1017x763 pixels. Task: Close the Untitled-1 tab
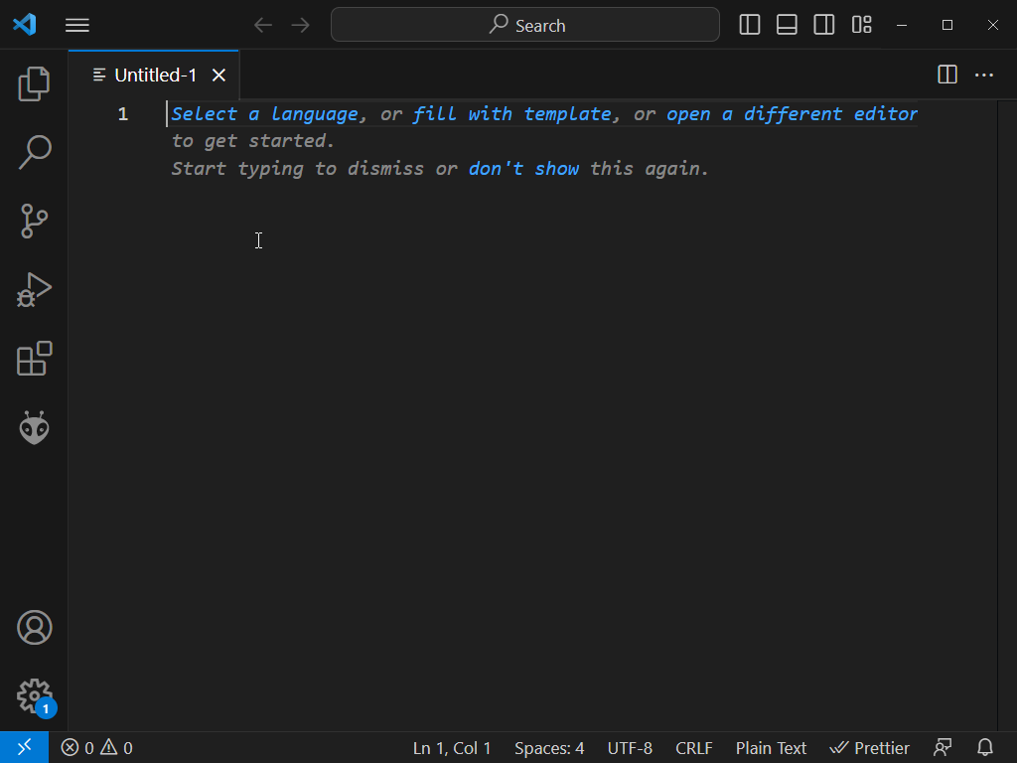click(x=219, y=76)
